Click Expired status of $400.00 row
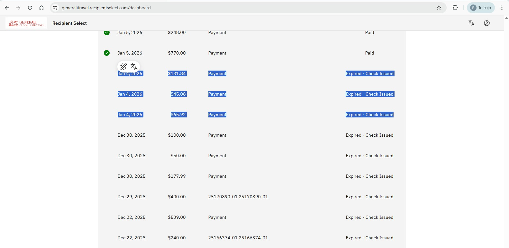Viewport: 509px width, 248px height. 370,197
